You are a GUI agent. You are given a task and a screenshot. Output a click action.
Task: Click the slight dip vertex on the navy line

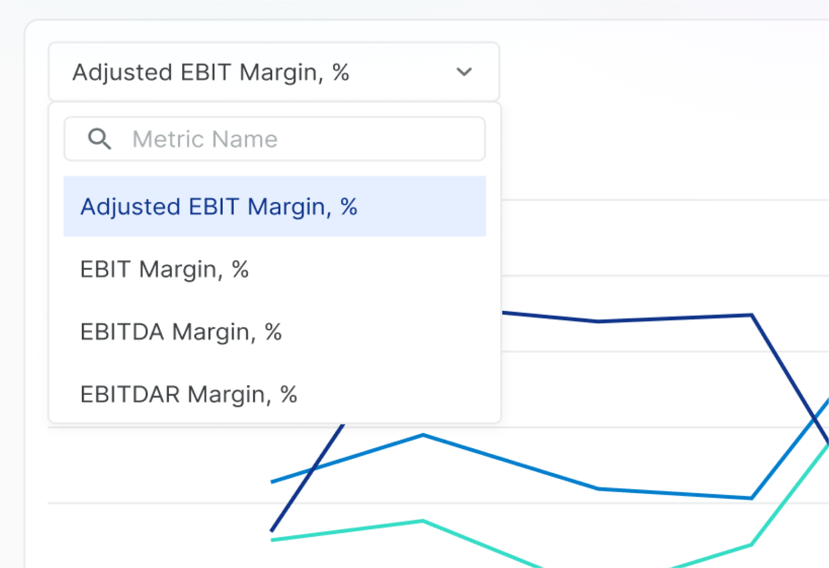[598, 321]
